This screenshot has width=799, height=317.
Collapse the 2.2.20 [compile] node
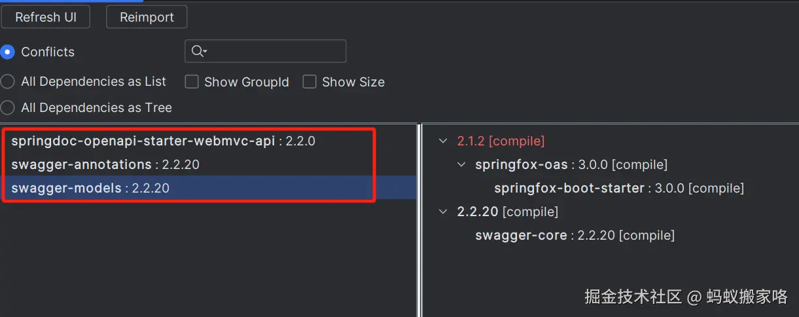(444, 212)
